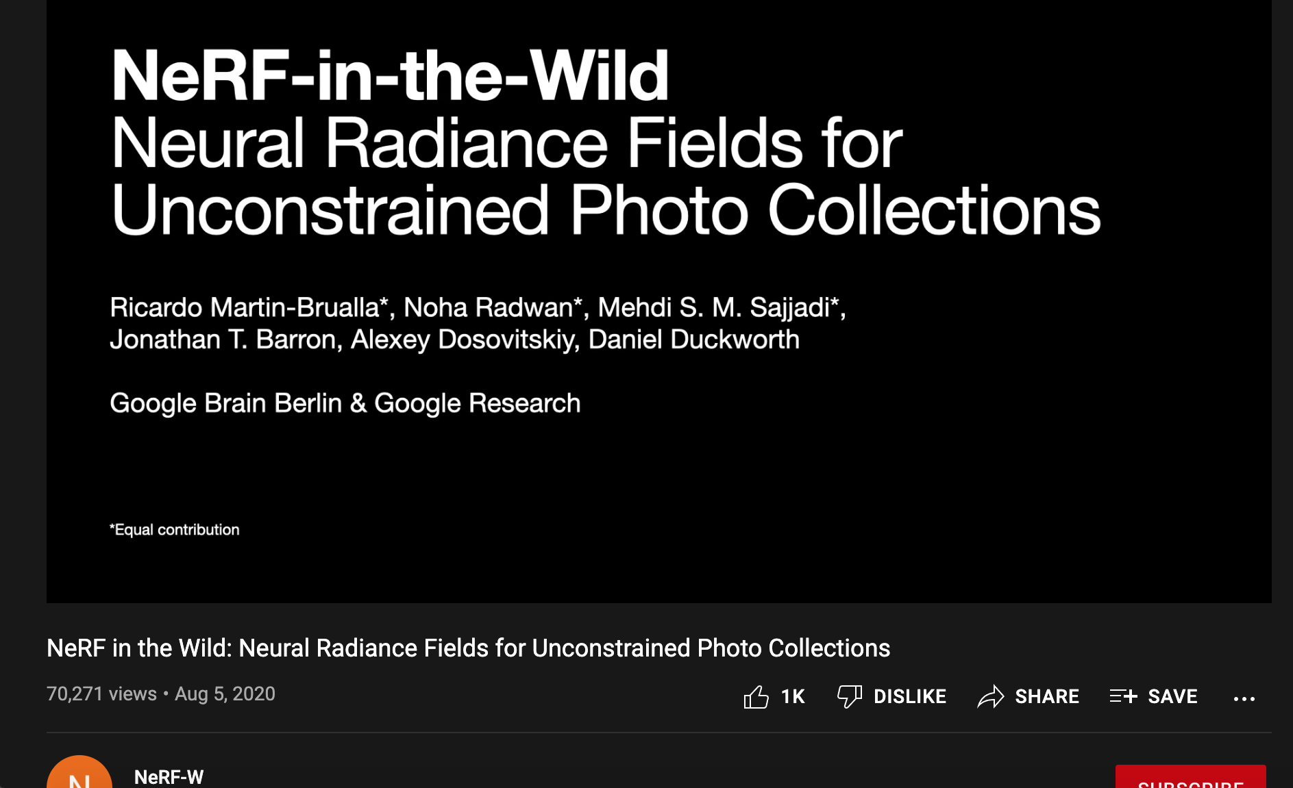Viewport: 1293px width, 788px height.
Task: Click the thumbs-up like icon
Action: click(x=756, y=697)
